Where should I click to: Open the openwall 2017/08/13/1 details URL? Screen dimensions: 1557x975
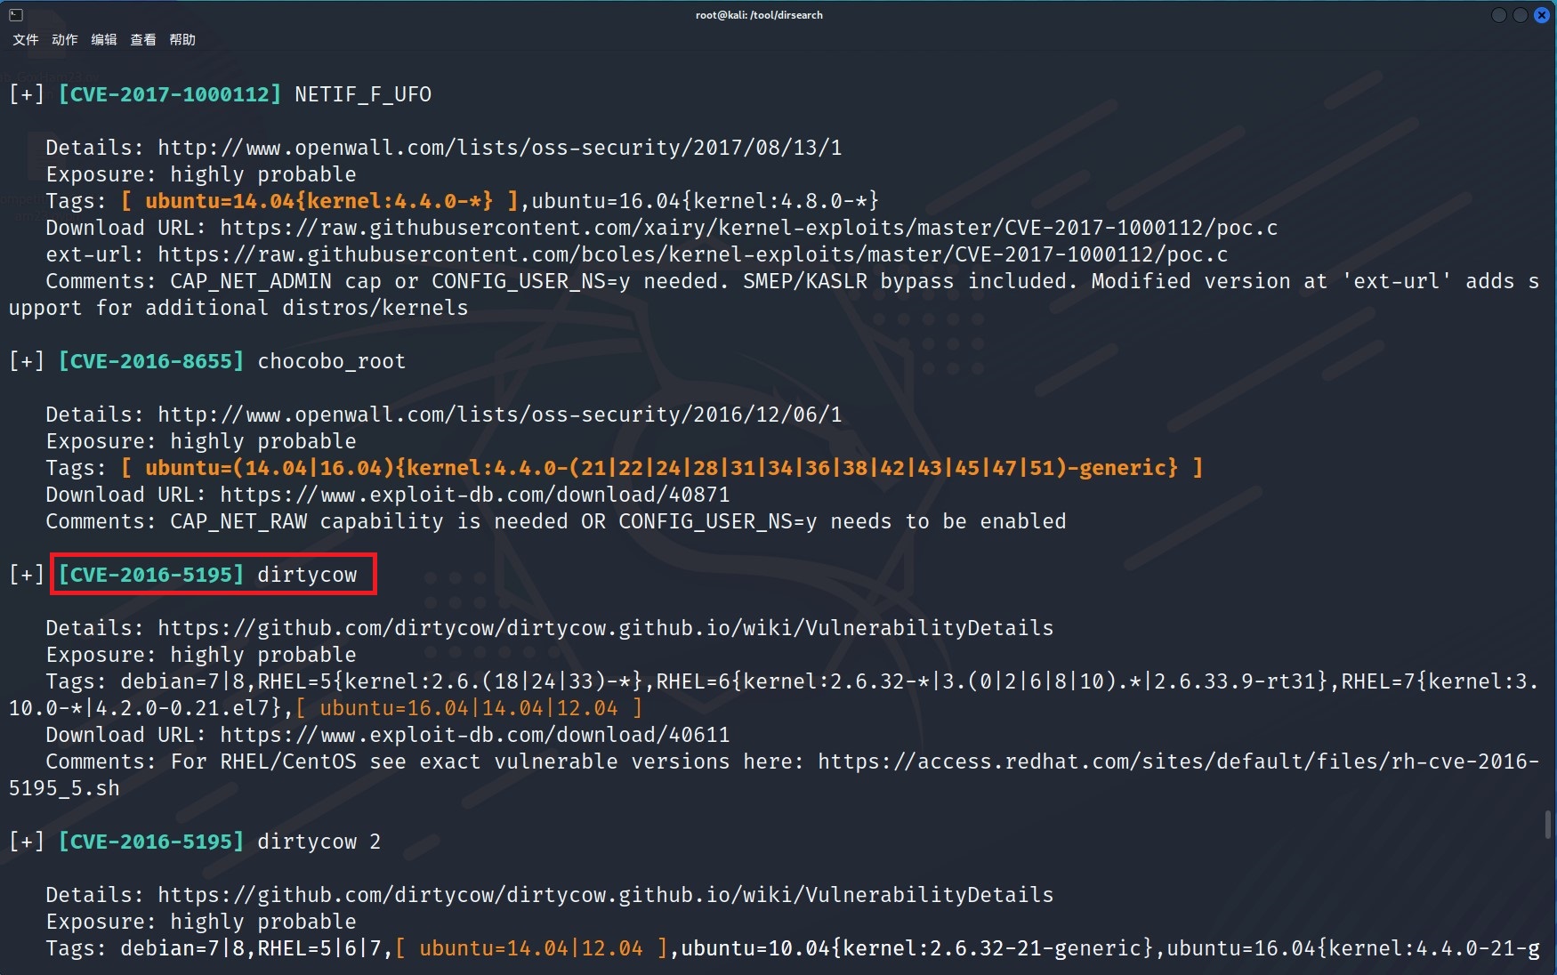[500, 148]
